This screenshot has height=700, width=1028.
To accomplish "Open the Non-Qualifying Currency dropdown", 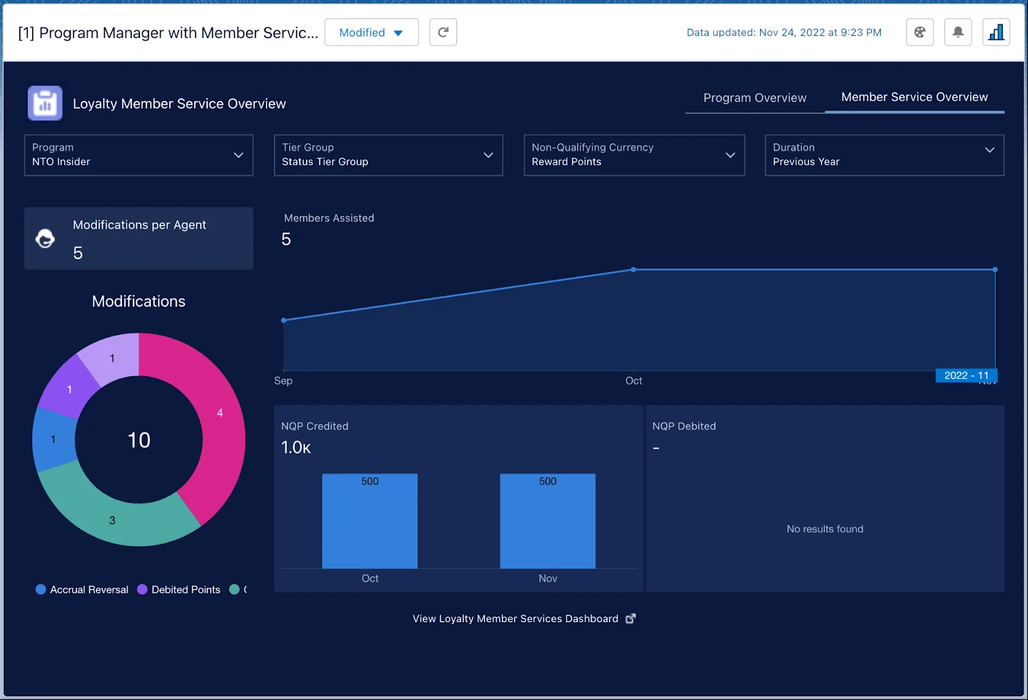I will click(634, 155).
